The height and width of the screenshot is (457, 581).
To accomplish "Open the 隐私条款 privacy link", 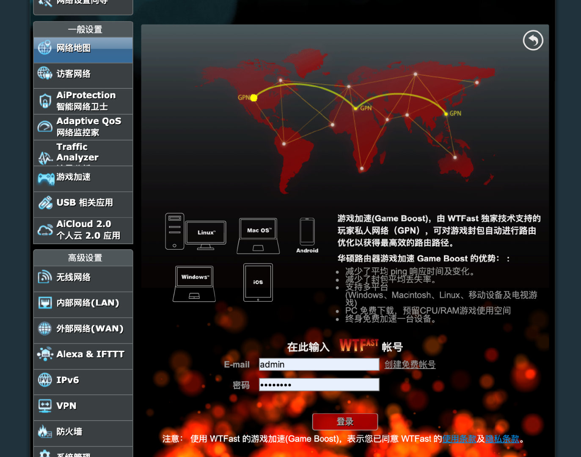I will point(502,439).
